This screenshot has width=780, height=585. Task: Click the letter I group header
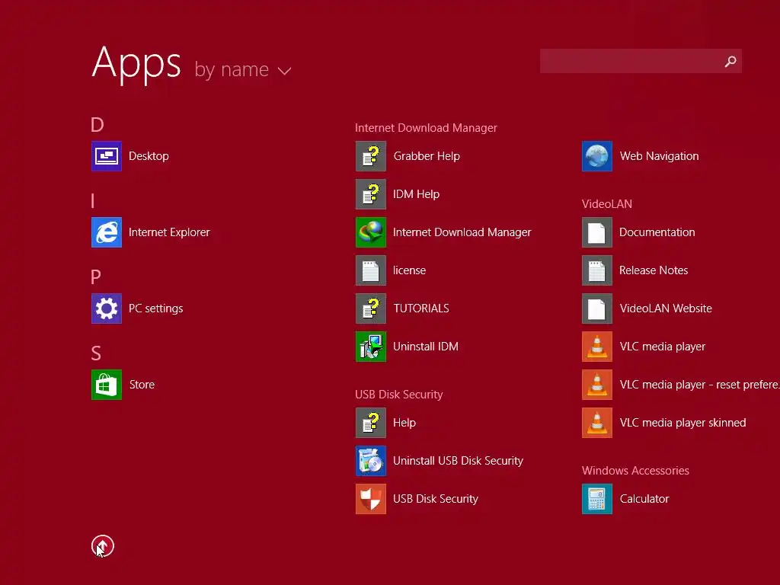coord(92,201)
